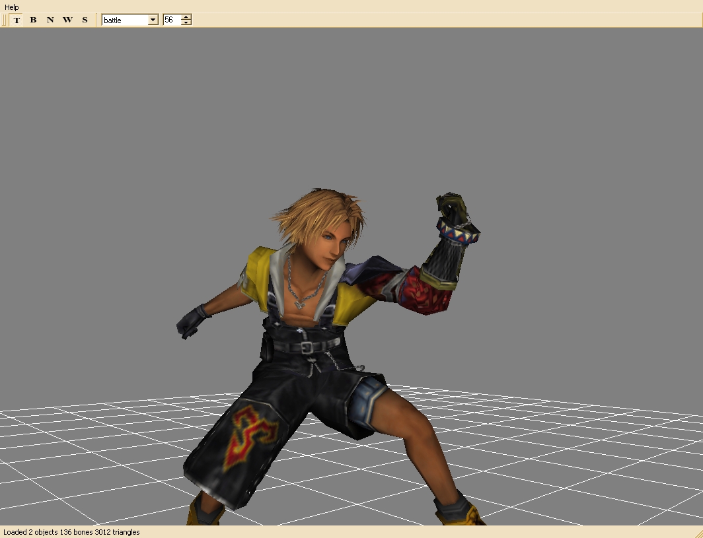Increase frame number with up spinner arrow
Image resolution: width=703 pixels, height=538 pixels.
(186, 17)
